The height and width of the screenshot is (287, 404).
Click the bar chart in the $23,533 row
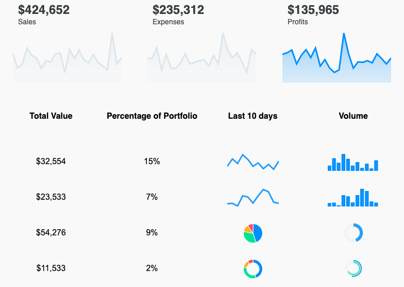pos(353,198)
